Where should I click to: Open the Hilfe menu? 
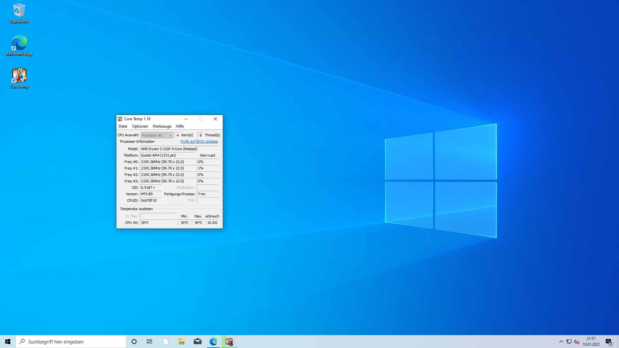click(x=180, y=126)
